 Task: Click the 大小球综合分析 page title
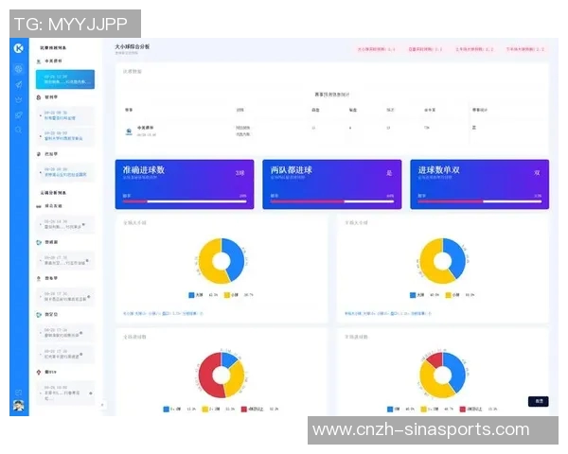(x=133, y=46)
